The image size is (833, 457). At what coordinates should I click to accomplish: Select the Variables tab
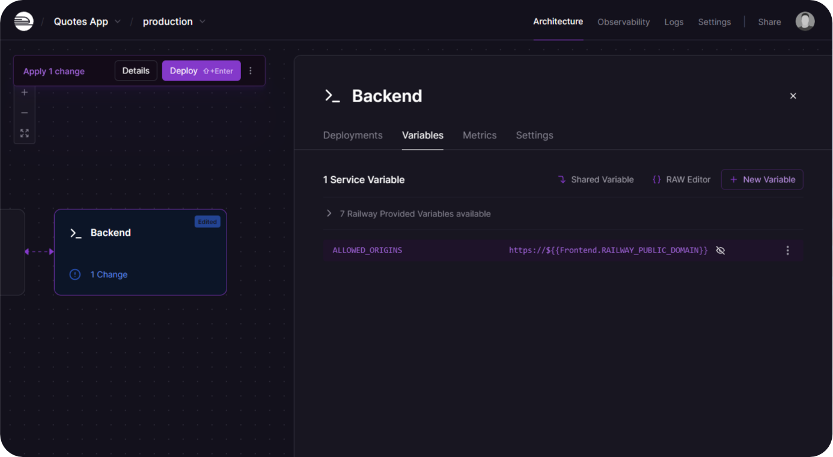pos(423,135)
